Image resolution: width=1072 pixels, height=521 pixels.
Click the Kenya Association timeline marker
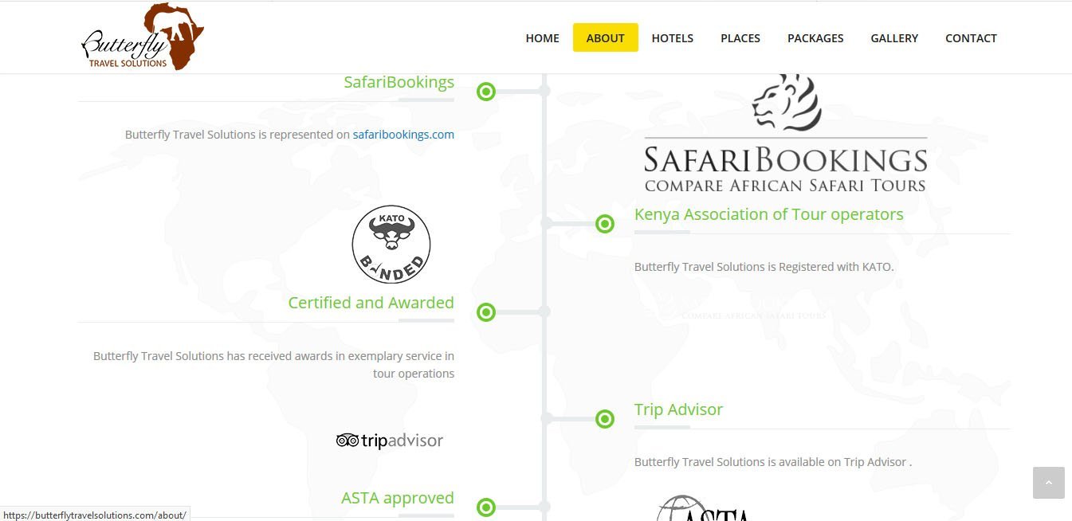coord(605,224)
